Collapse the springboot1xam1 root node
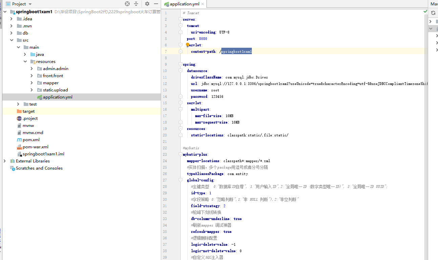438x260 pixels. click(5, 12)
